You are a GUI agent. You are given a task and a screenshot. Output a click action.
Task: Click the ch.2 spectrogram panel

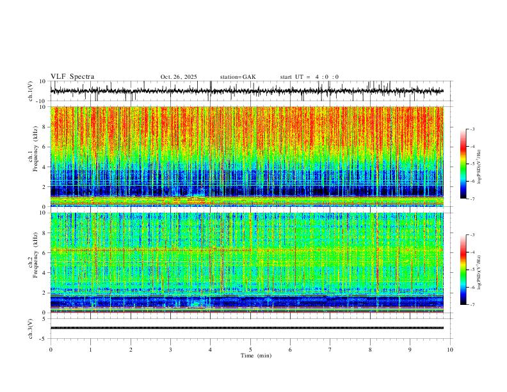pyautogui.click(x=247, y=263)
